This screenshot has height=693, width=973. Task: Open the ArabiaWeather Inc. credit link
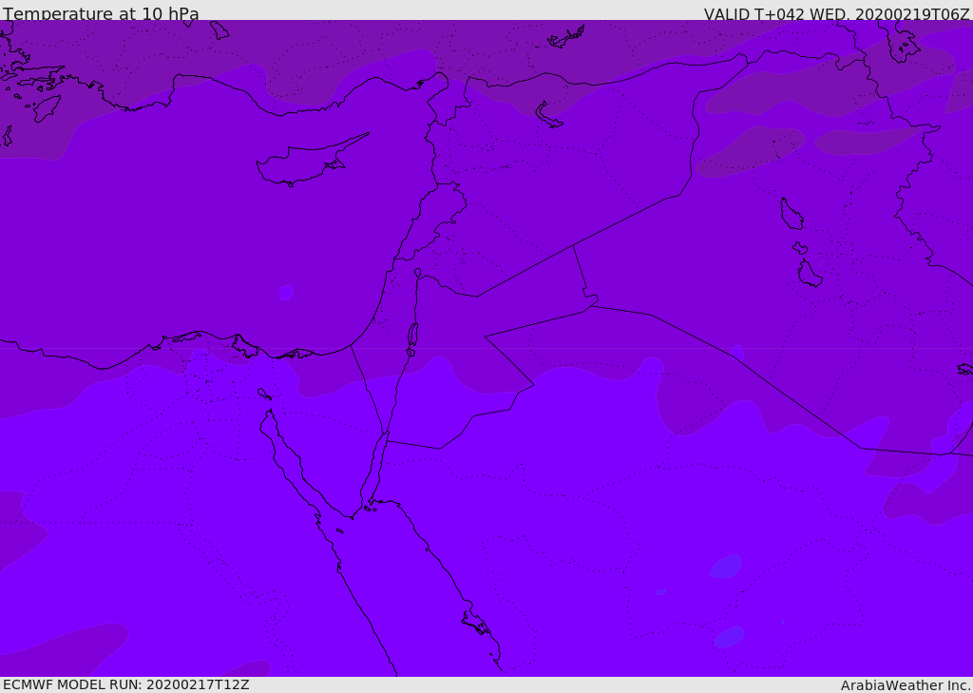click(x=905, y=685)
